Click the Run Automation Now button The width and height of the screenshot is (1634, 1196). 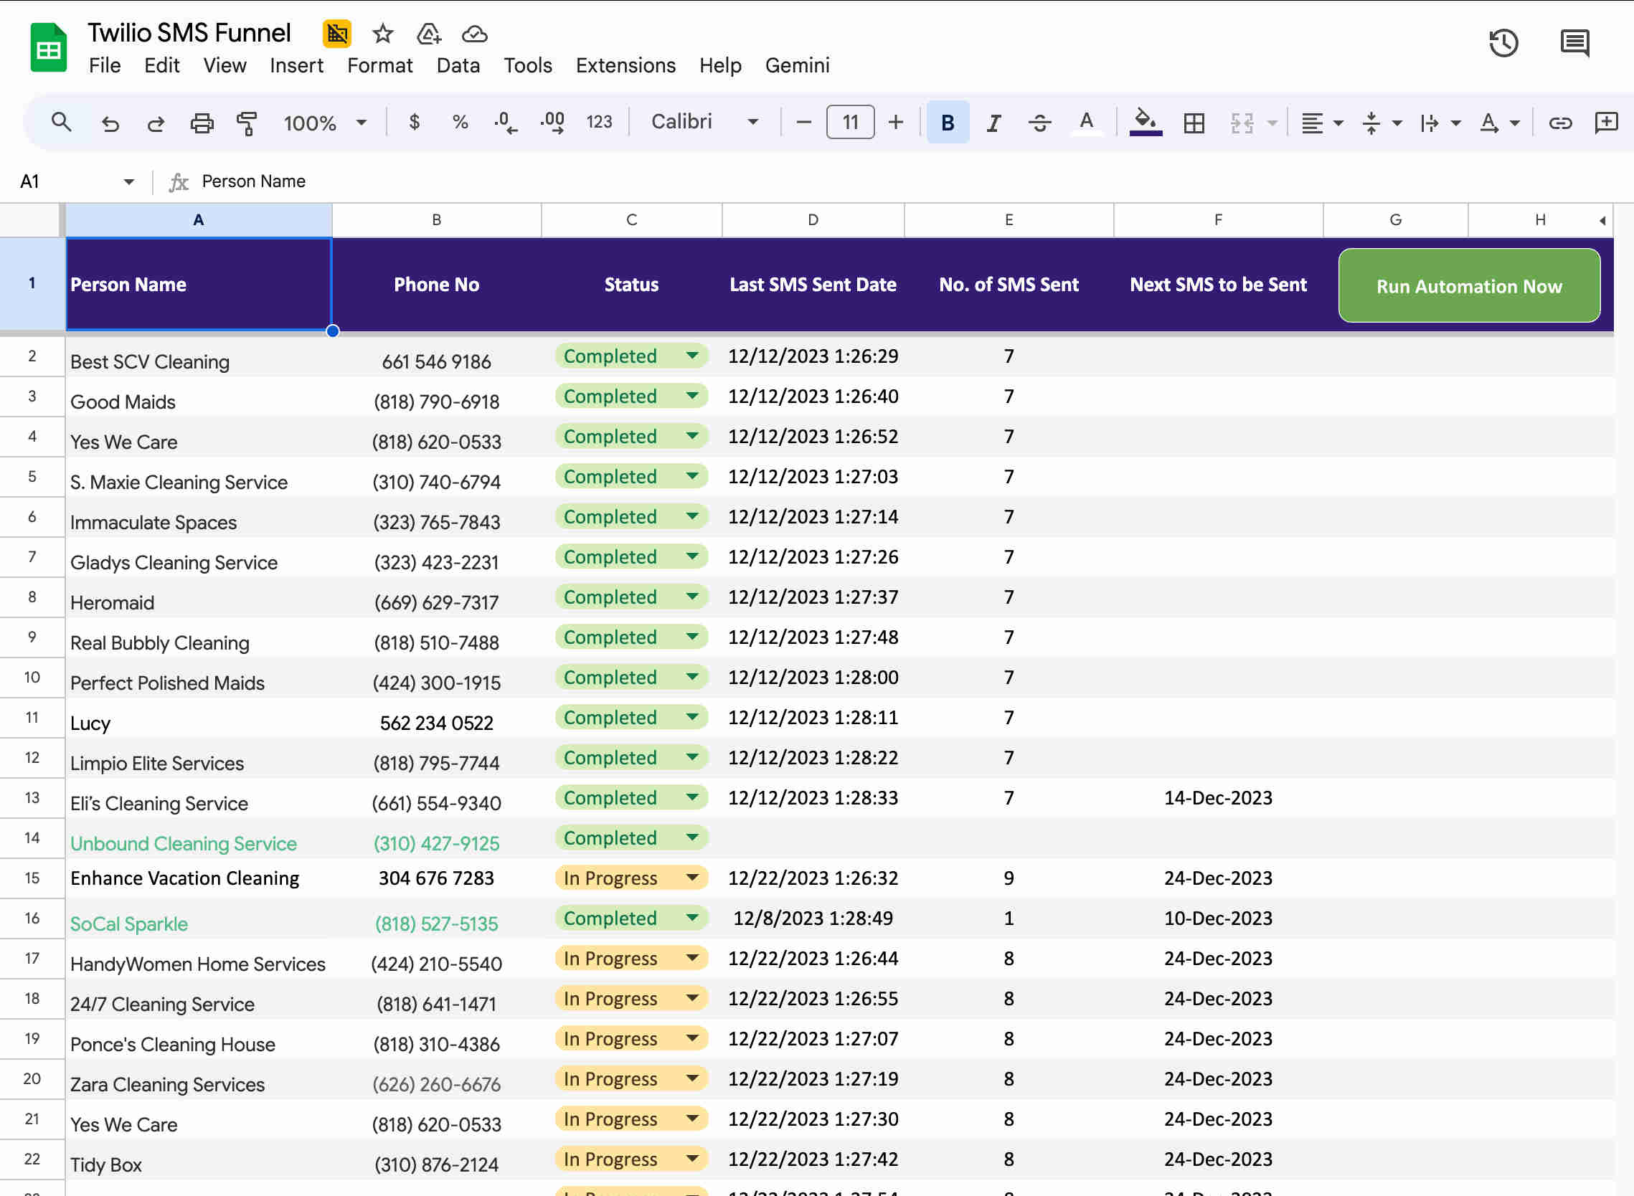(x=1469, y=286)
